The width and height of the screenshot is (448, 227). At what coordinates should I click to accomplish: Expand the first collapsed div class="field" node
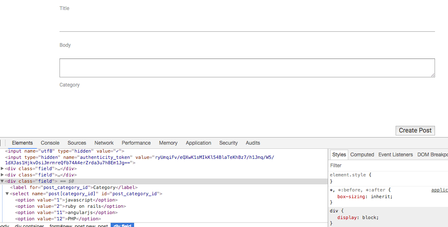tap(2, 168)
